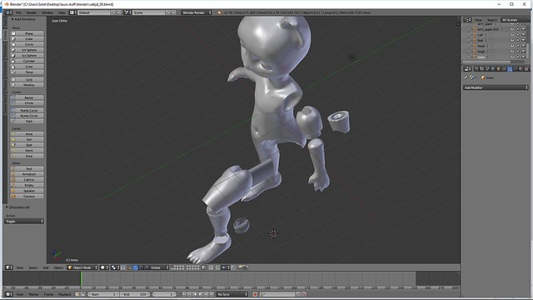Add a UV Sphere mesh
This screenshot has height=300, width=533.
point(27,50)
